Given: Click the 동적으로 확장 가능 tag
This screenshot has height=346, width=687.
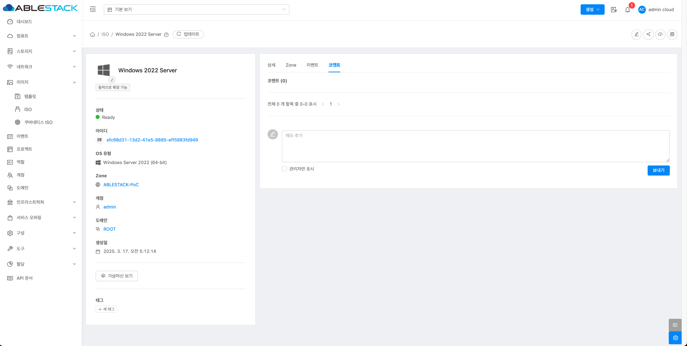Looking at the screenshot, I should 113,87.
